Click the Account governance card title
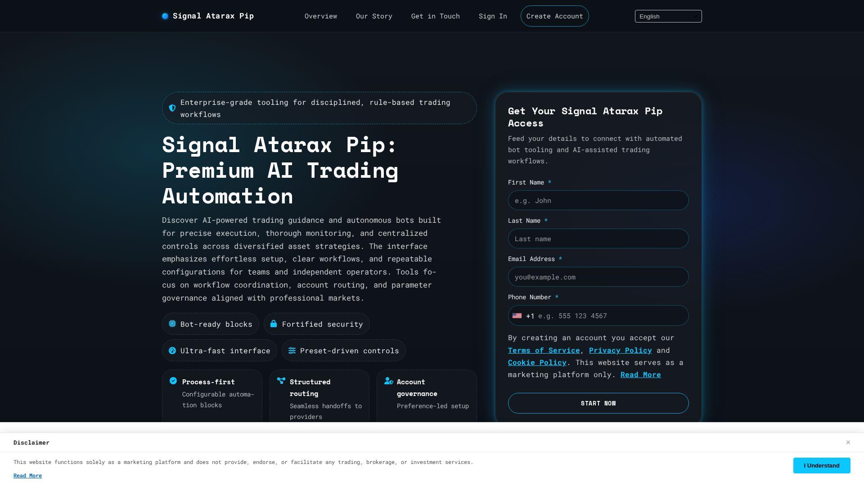The height and width of the screenshot is (486, 864). tap(417, 387)
